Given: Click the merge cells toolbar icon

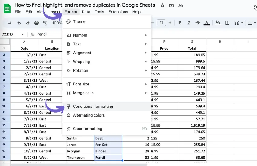Looking at the screenshot, I should tap(236, 23).
